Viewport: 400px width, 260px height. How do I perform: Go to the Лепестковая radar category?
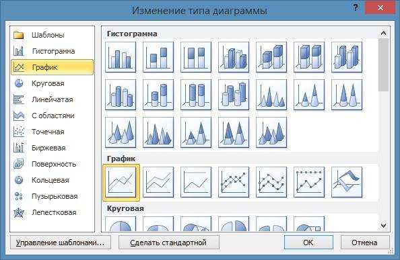(x=53, y=212)
